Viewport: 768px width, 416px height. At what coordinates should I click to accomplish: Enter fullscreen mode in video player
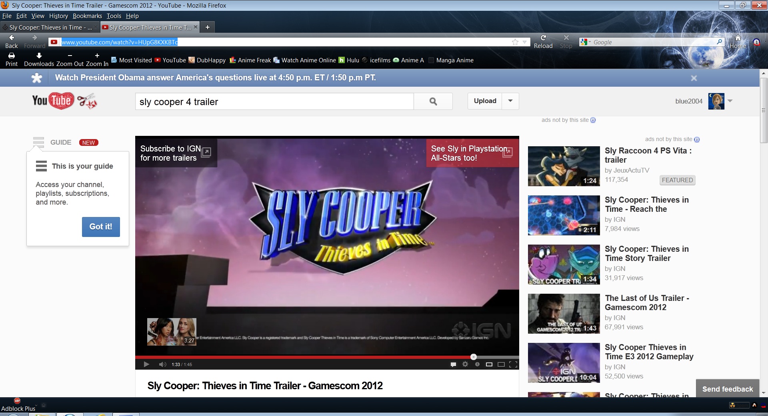(x=513, y=364)
